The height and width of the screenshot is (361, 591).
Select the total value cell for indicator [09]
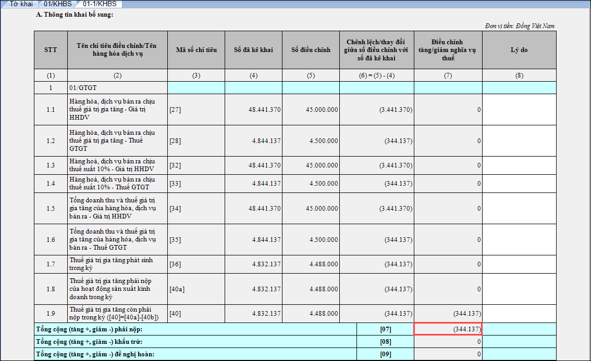tap(448, 354)
